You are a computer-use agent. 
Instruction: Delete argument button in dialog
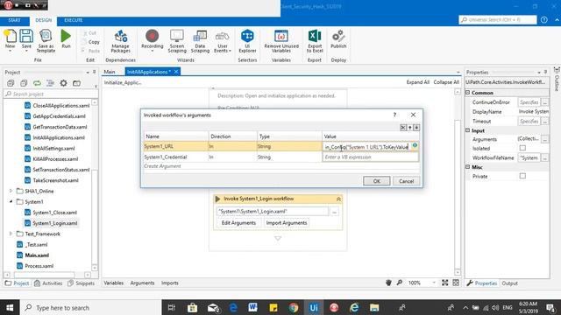[x=403, y=128]
